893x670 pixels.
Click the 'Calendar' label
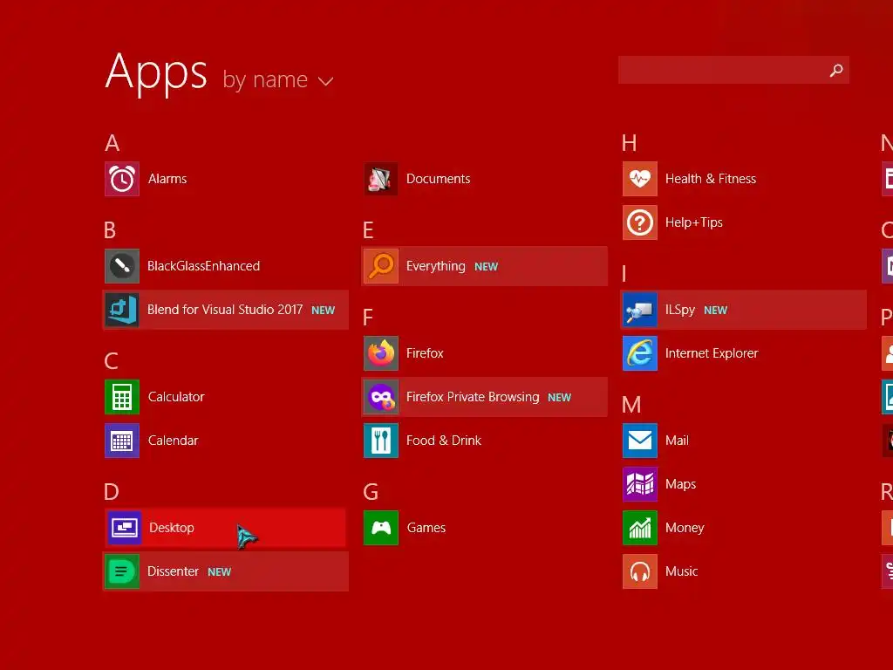[174, 441]
